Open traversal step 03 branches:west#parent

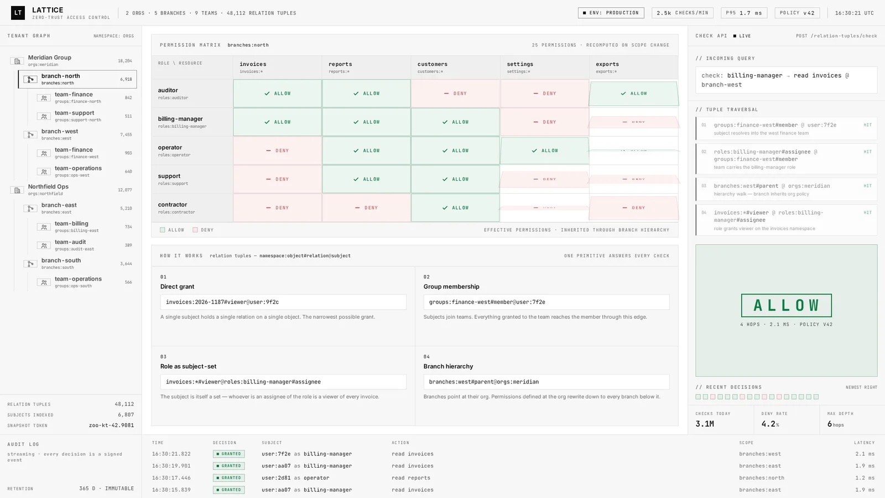coord(787,189)
